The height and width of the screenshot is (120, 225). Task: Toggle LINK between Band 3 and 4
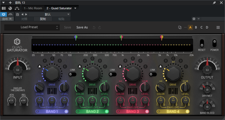coord(153,74)
